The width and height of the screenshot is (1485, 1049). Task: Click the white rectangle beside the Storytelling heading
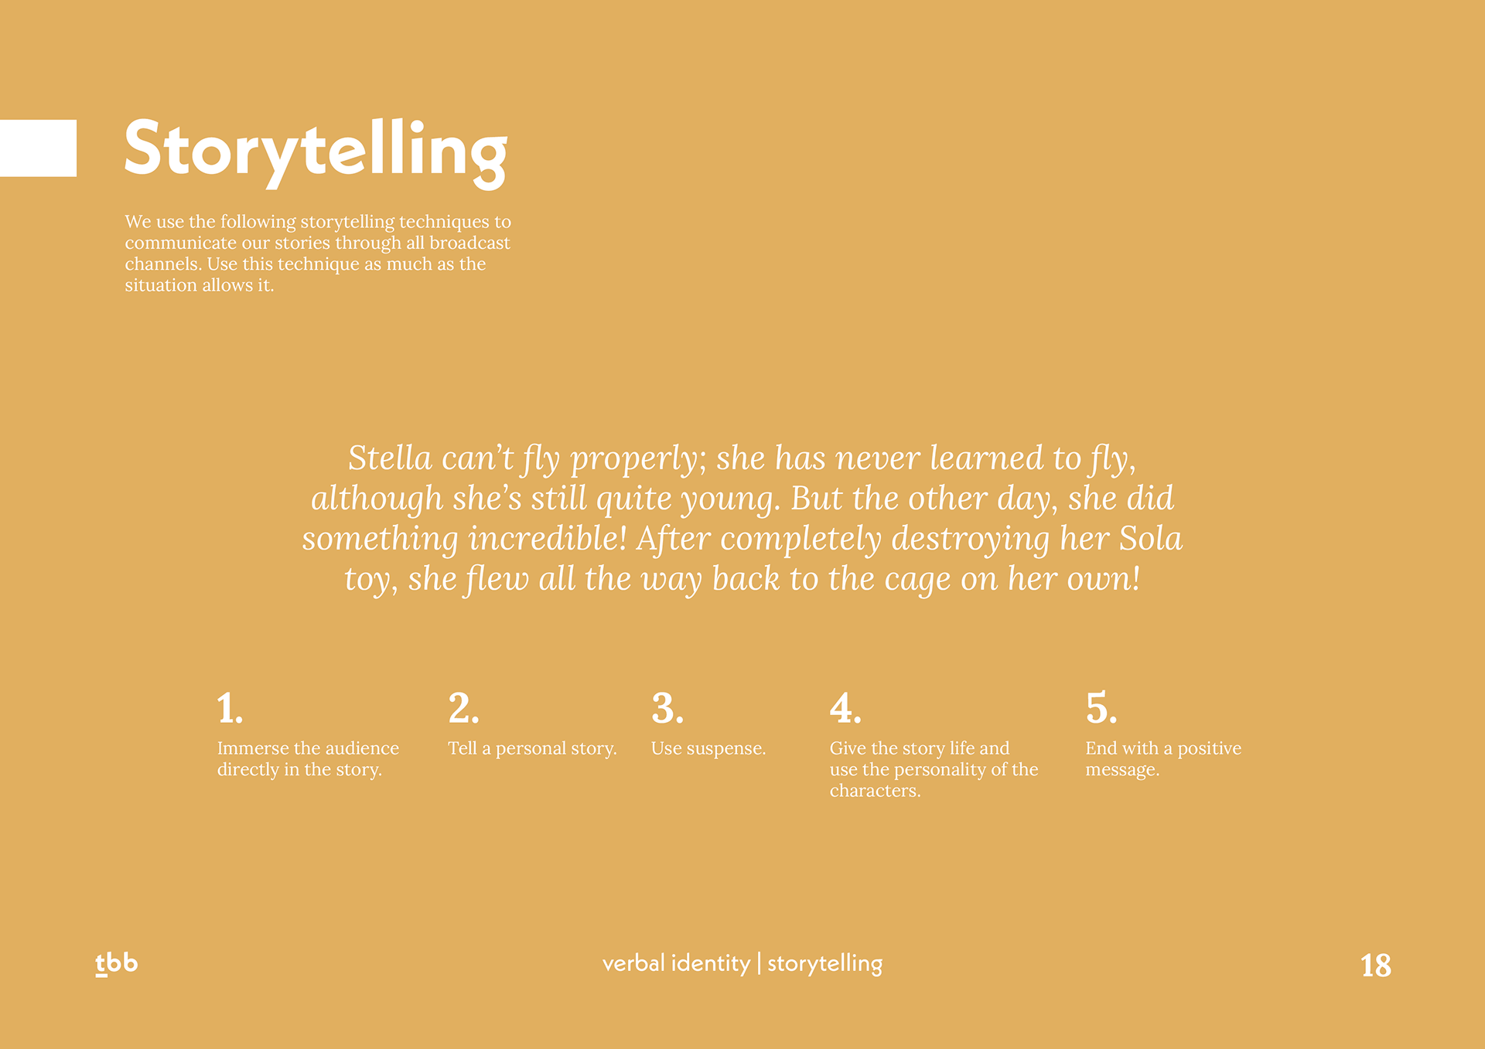tap(38, 148)
